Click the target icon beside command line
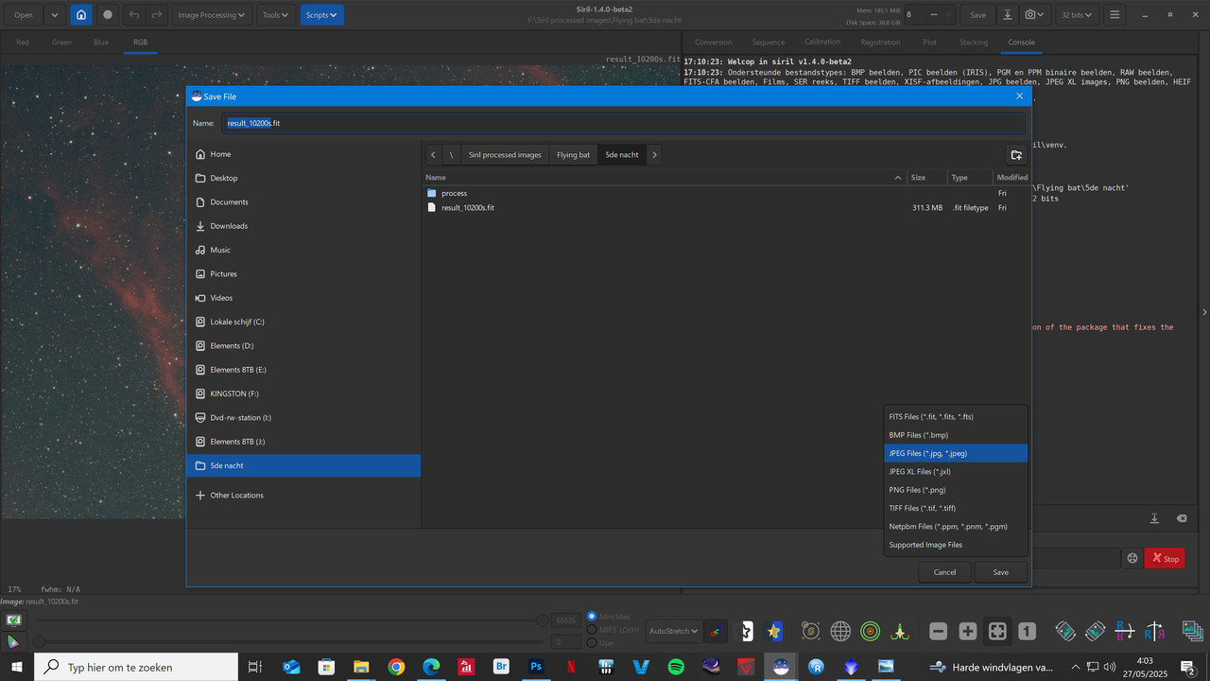The image size is (1210, 681). [1132, 559]
